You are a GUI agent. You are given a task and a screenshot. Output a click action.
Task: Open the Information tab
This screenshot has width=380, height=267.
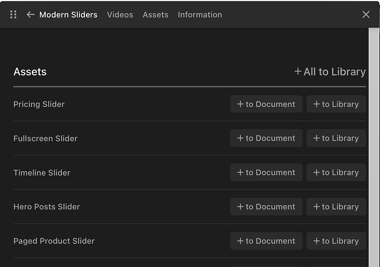click(x=200, y=15)
